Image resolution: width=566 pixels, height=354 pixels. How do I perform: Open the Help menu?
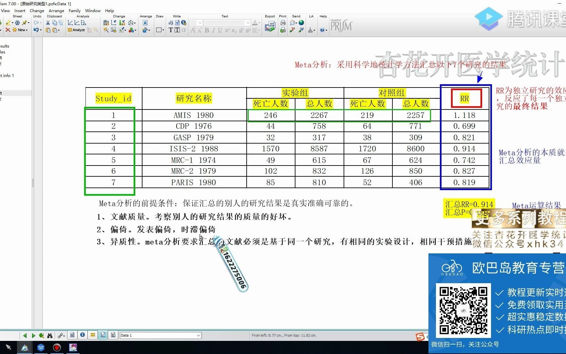point(109,10)
